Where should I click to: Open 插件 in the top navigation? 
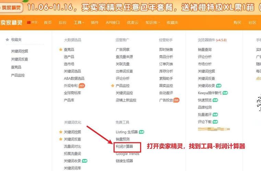pyautogui.click(x=95, y=23)
